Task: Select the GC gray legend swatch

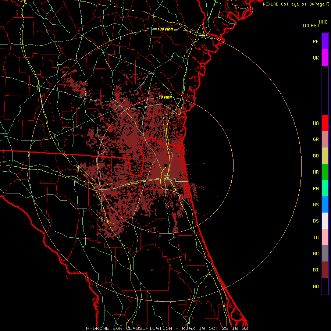Action: 325,253
